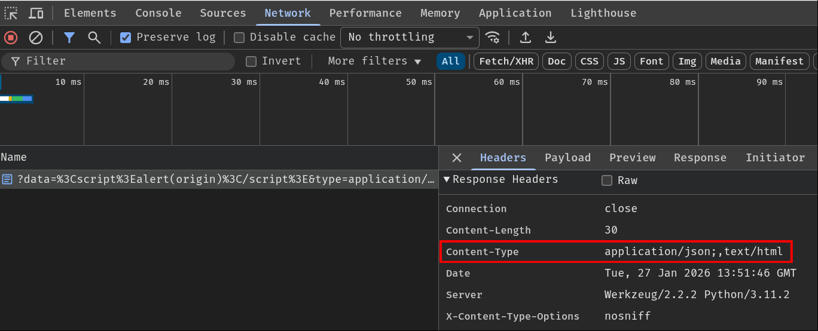Enable the Disable cache checkbox
The height and width of the screenshot is (331, 818).
pos(239,38)
